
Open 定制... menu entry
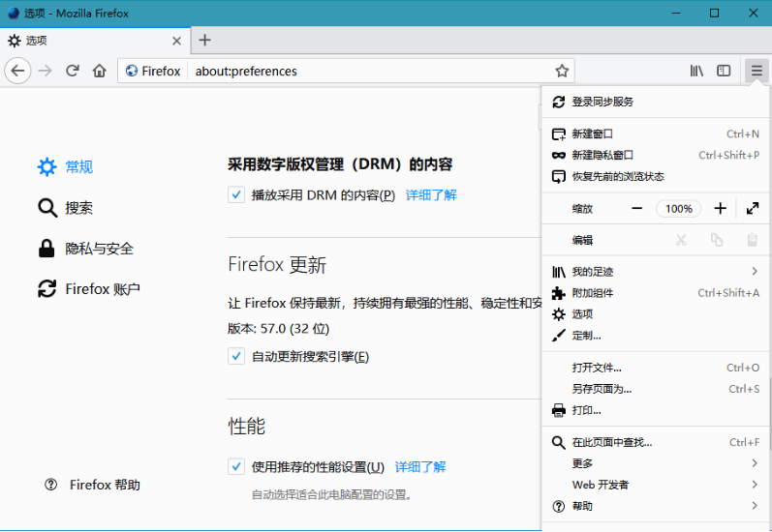pos(656,336)
